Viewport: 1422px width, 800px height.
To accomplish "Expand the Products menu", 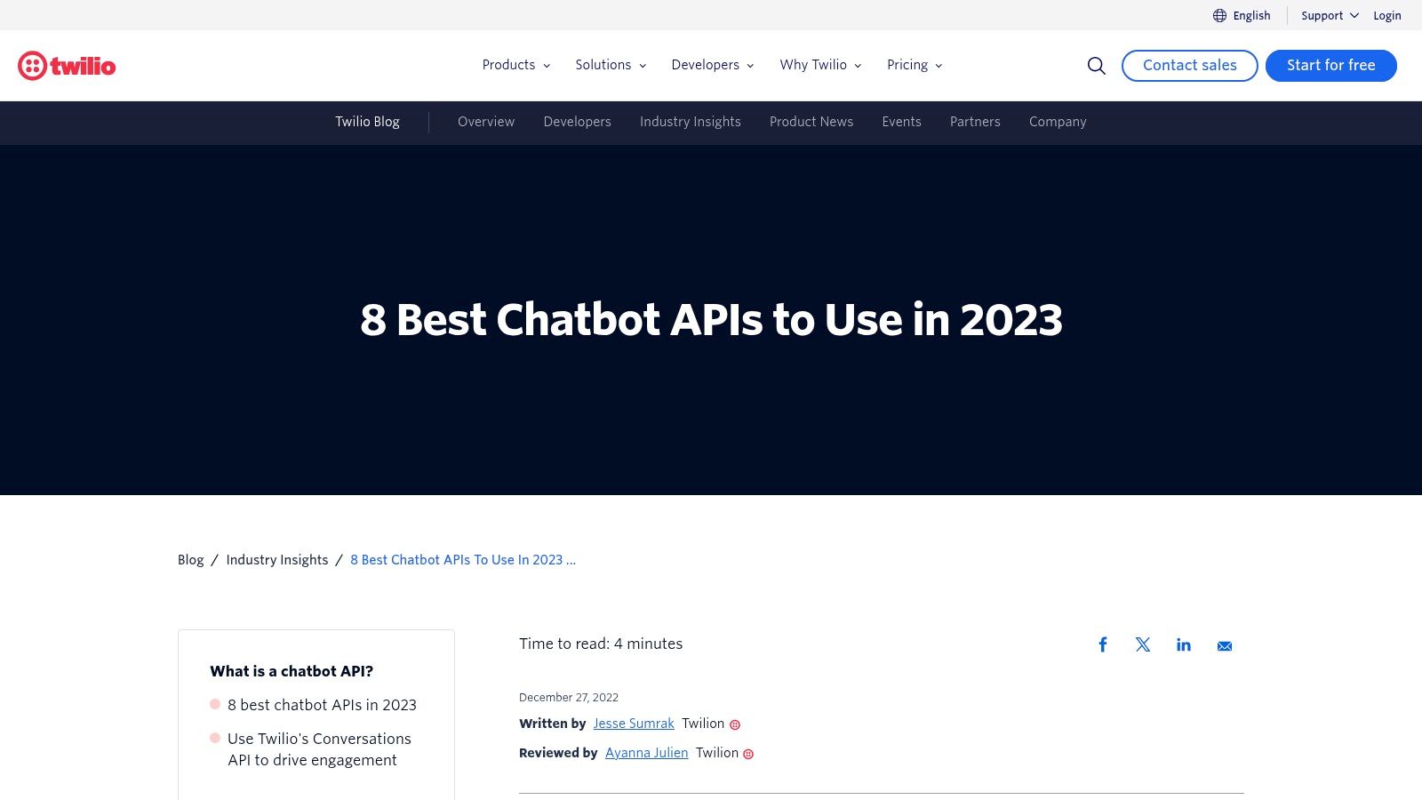I will point(516,65).
